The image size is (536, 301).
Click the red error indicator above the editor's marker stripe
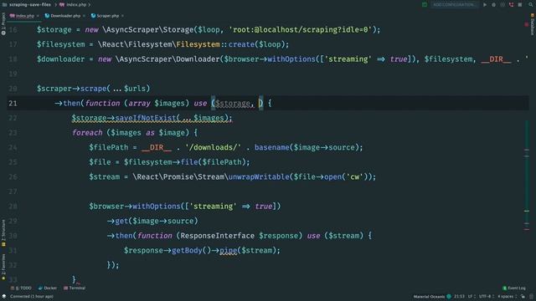pyautogui.click(x=527, y=24)
